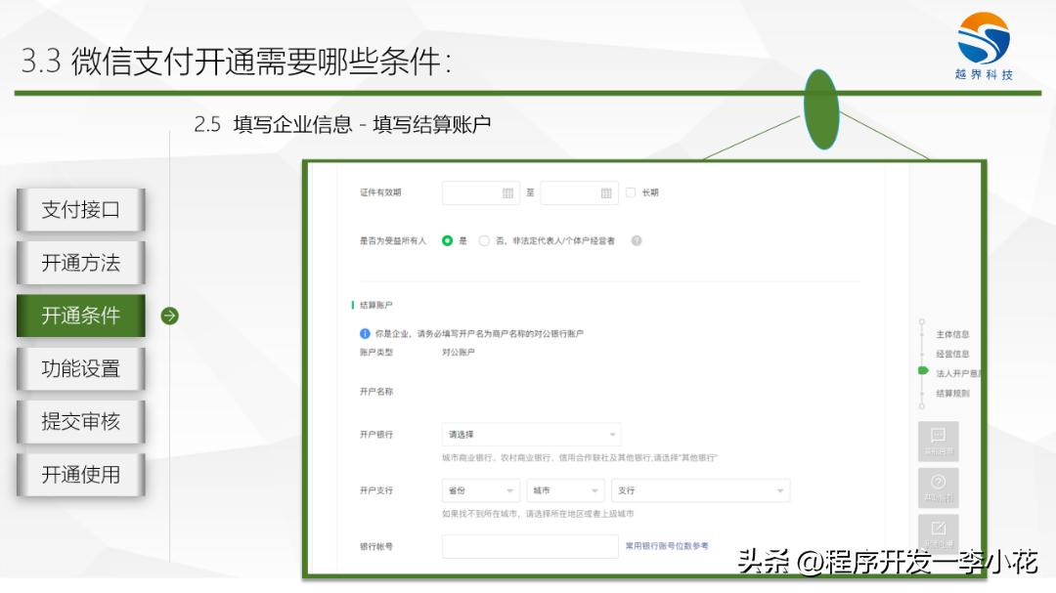The height and width of the screenshot is (593, 1056).
Task: Switch to 支付接口 in left sidebar
Action: click(79, 209)
